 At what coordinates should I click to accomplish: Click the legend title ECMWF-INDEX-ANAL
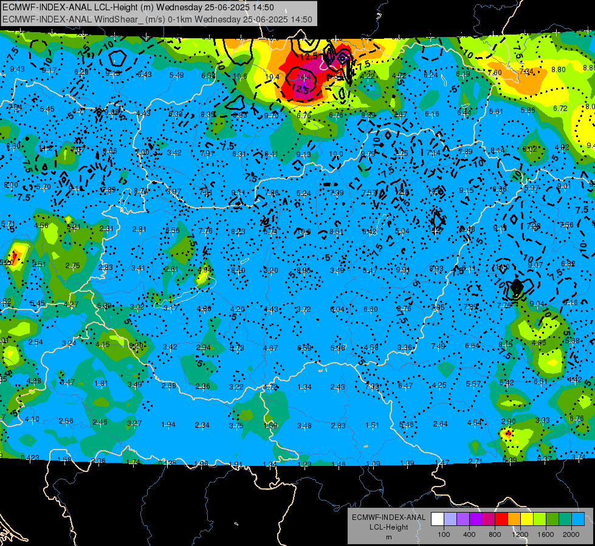(x=388, y=517)
